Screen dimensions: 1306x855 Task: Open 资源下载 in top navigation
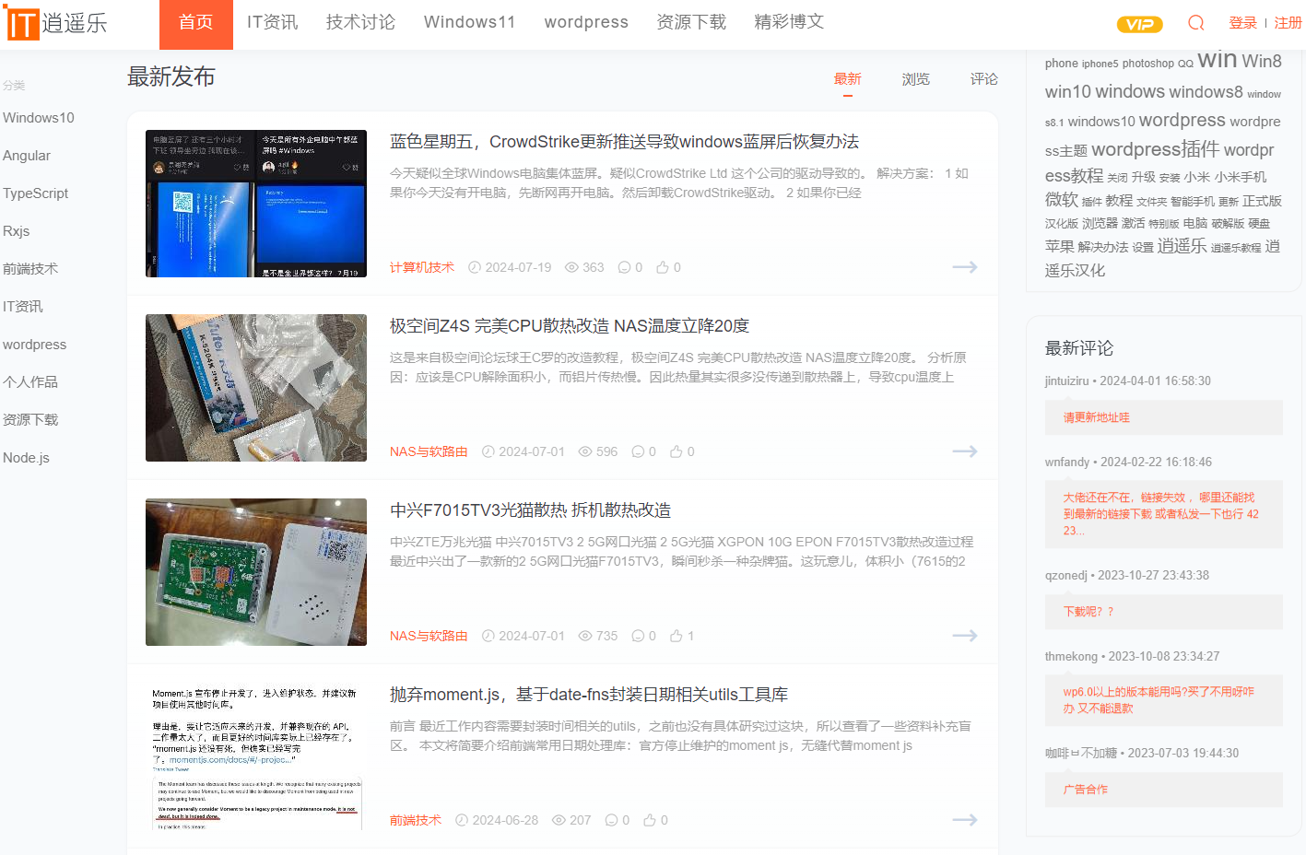tap(691, 22)
